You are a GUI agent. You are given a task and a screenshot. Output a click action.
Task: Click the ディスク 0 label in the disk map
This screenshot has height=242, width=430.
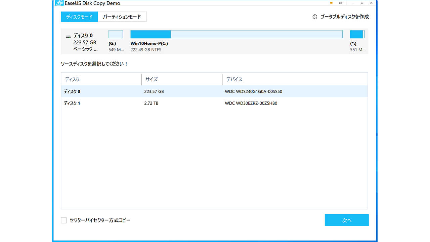point(83,35)
